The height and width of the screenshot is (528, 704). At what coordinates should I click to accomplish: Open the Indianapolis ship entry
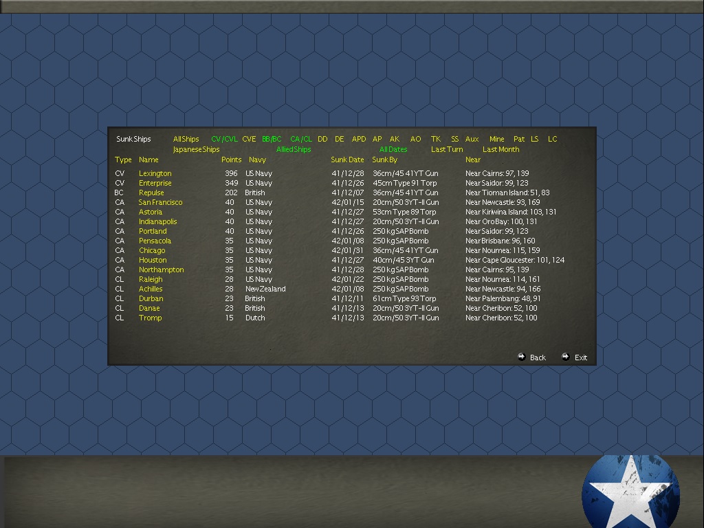(x=157, y=222)
